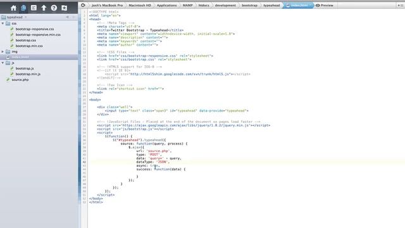This screenshot has height=228, width=405.
Task: Go to MAMP in path bar
Action: [187, 6]
